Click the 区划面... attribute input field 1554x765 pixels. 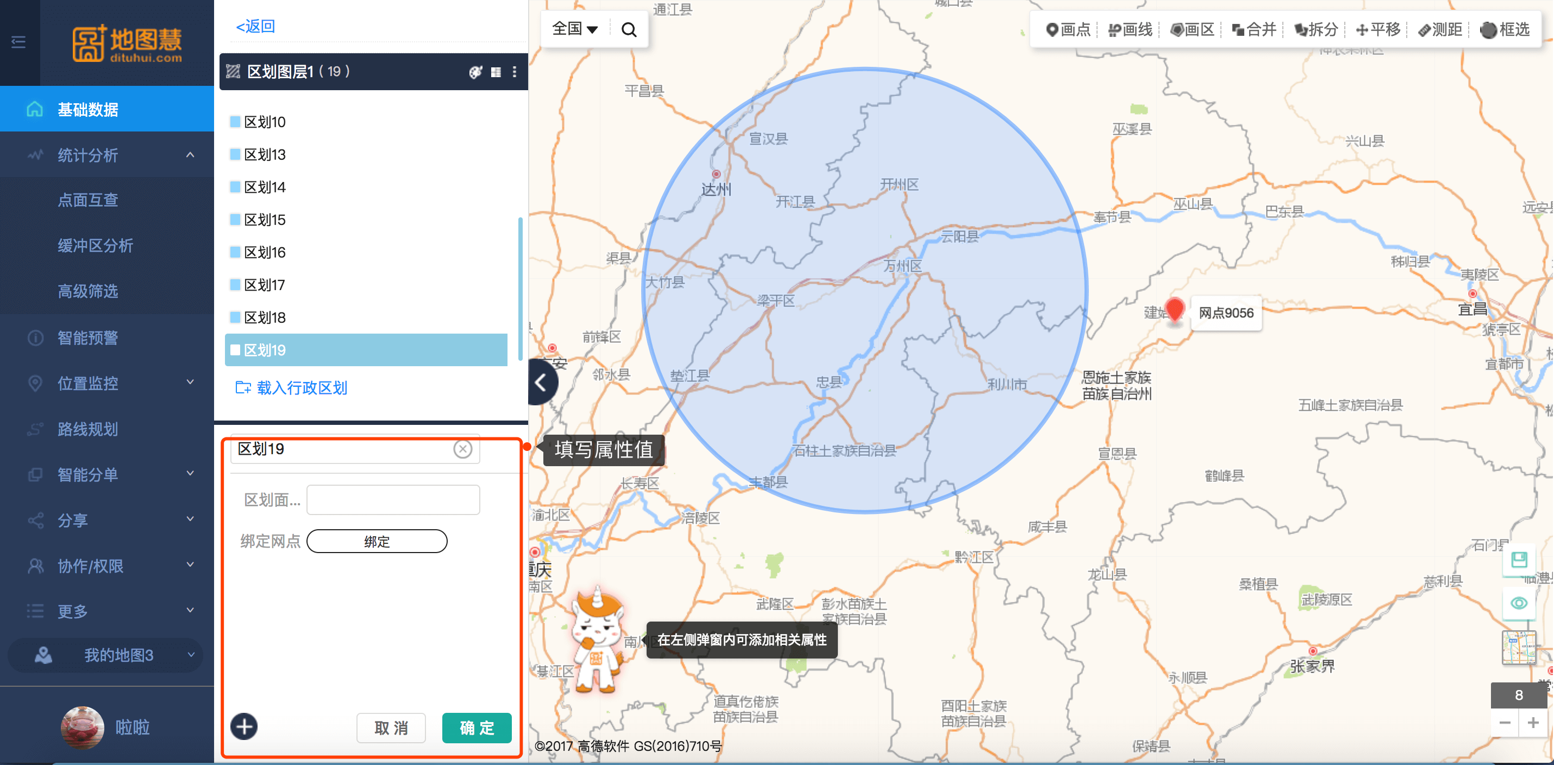click(x=393, y=499)
